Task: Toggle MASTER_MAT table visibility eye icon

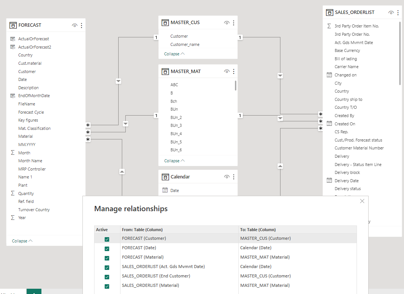Action: click(227, 72)
